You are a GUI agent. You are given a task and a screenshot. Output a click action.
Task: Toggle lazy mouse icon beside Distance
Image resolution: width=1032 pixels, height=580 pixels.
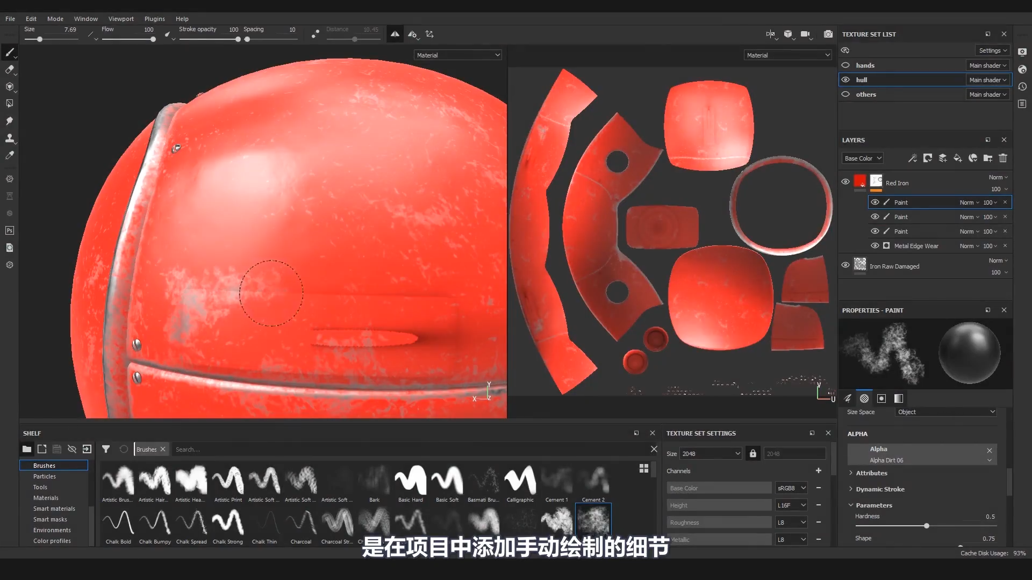pyautogui.click(x=316, y=34)
